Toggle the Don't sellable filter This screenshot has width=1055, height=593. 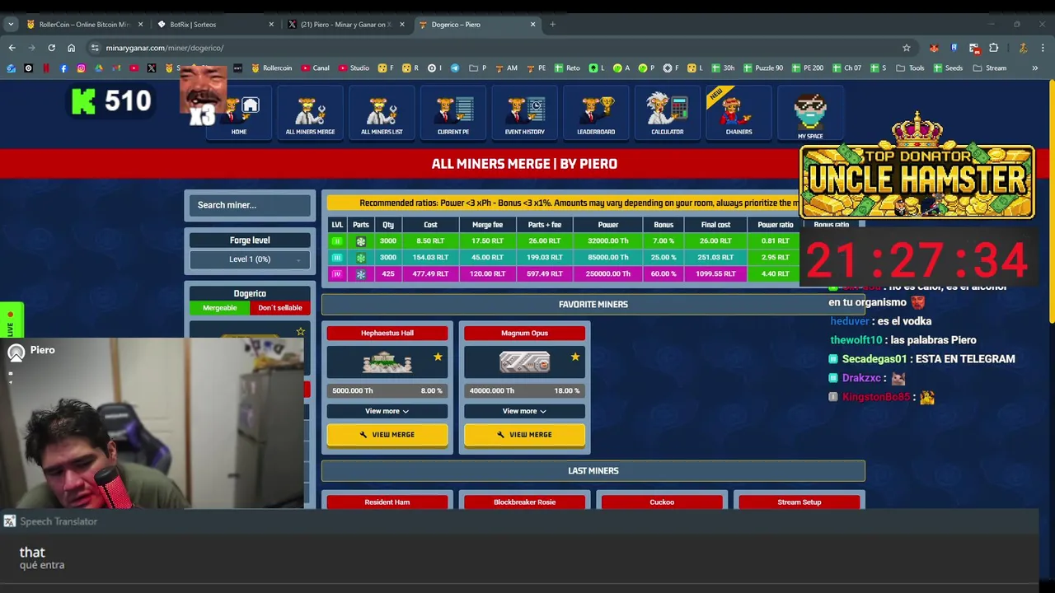pyautogui.click(x=280, y=308)
